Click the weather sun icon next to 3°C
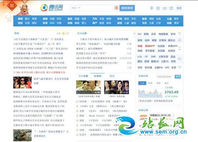Viewport: 198px width, 142px height. coord(63,33)
